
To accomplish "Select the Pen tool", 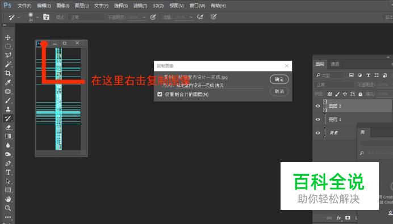I will coord(8,163).
